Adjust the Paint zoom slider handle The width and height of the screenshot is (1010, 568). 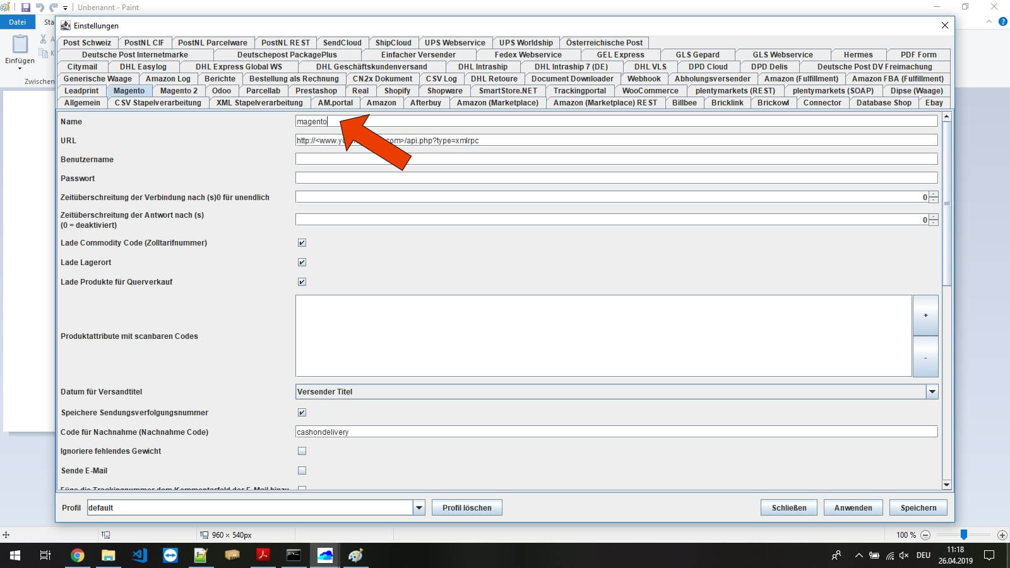point(964,535)
